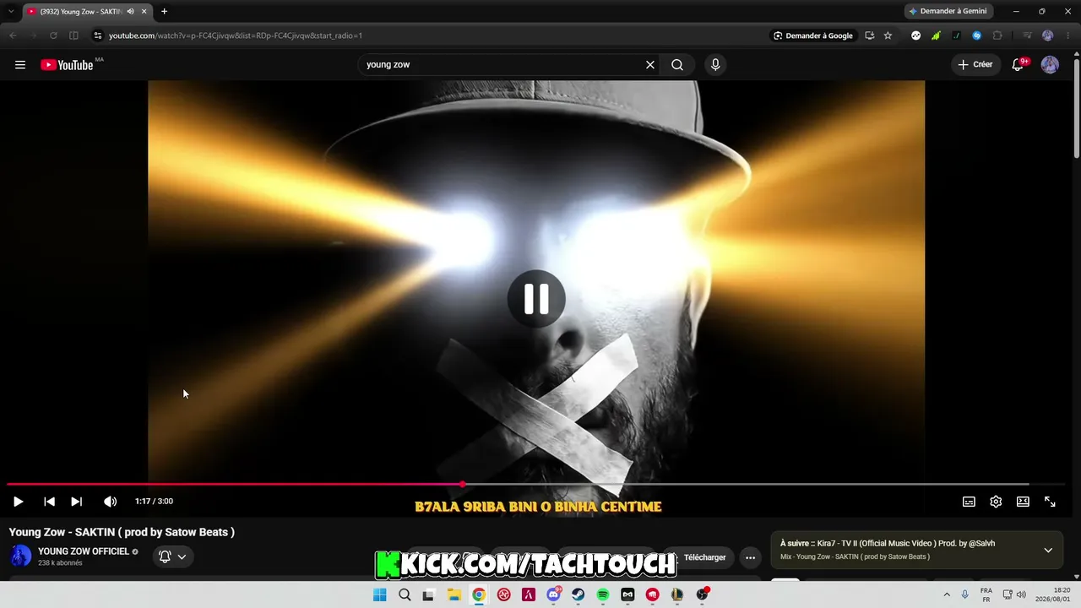The width and height of the screenshot is (1081, 608).
Task: Open the Créer button
Action: 975,65
